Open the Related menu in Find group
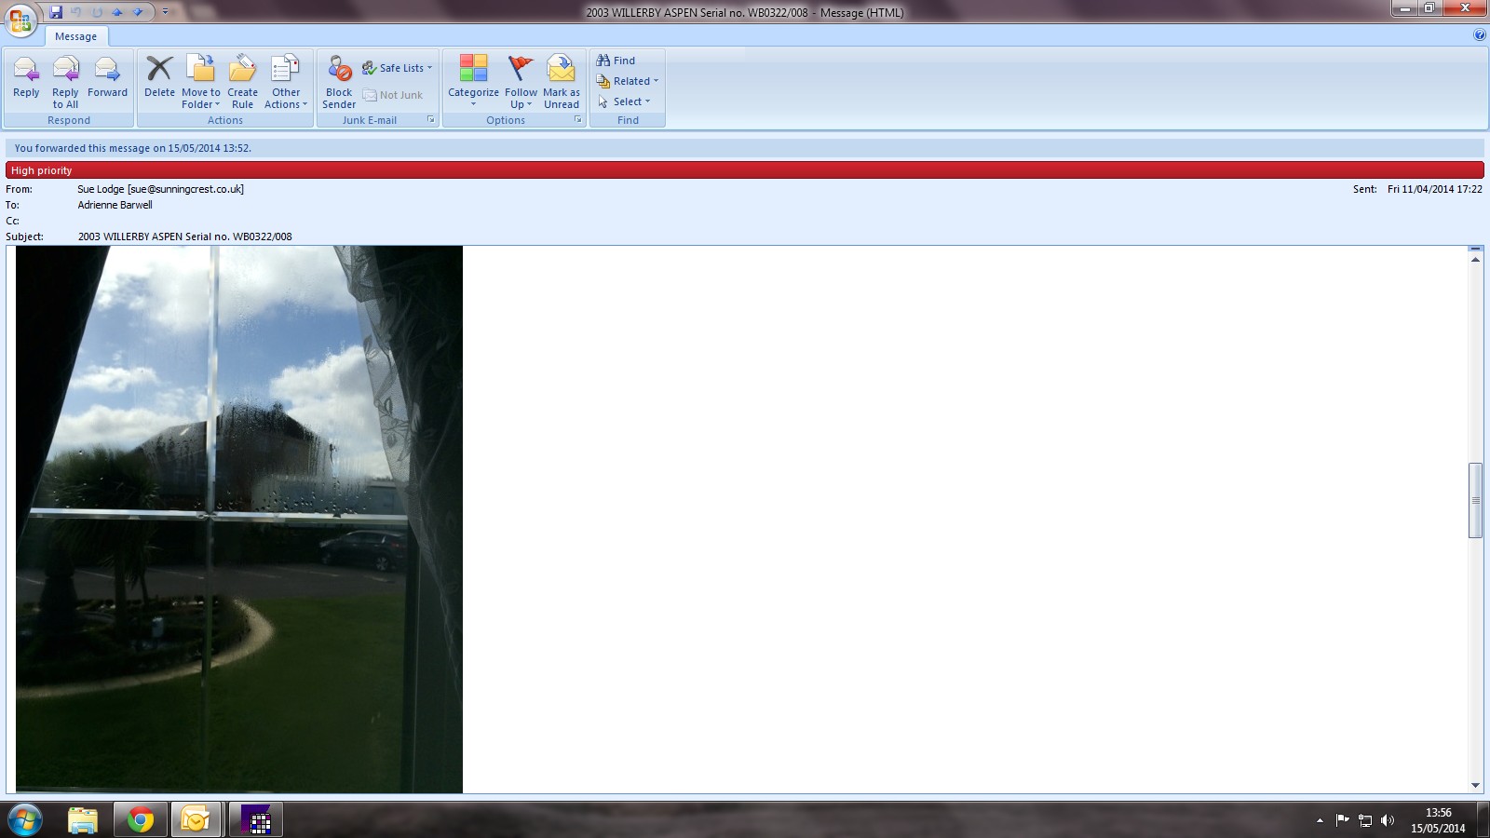1490x838 pixels. coord(630,81)
